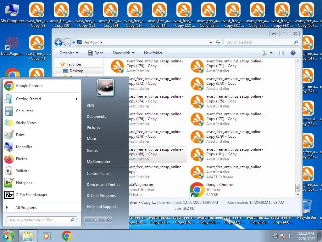This screenshot has width=322, height=242.
Task: Open address bar history dropdown
Action: 211,43
